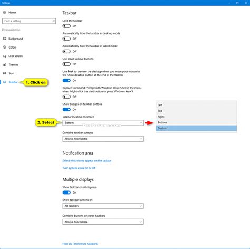Click the Themes brush icon
The width and height of the screenshot is (250, 249).
[x=5, y=65]
